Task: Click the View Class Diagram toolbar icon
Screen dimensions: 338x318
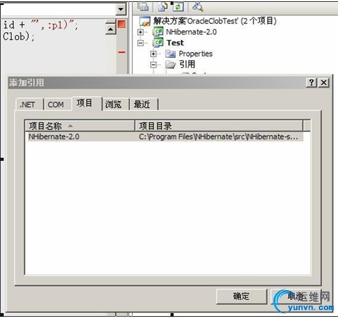Action: 198,7
